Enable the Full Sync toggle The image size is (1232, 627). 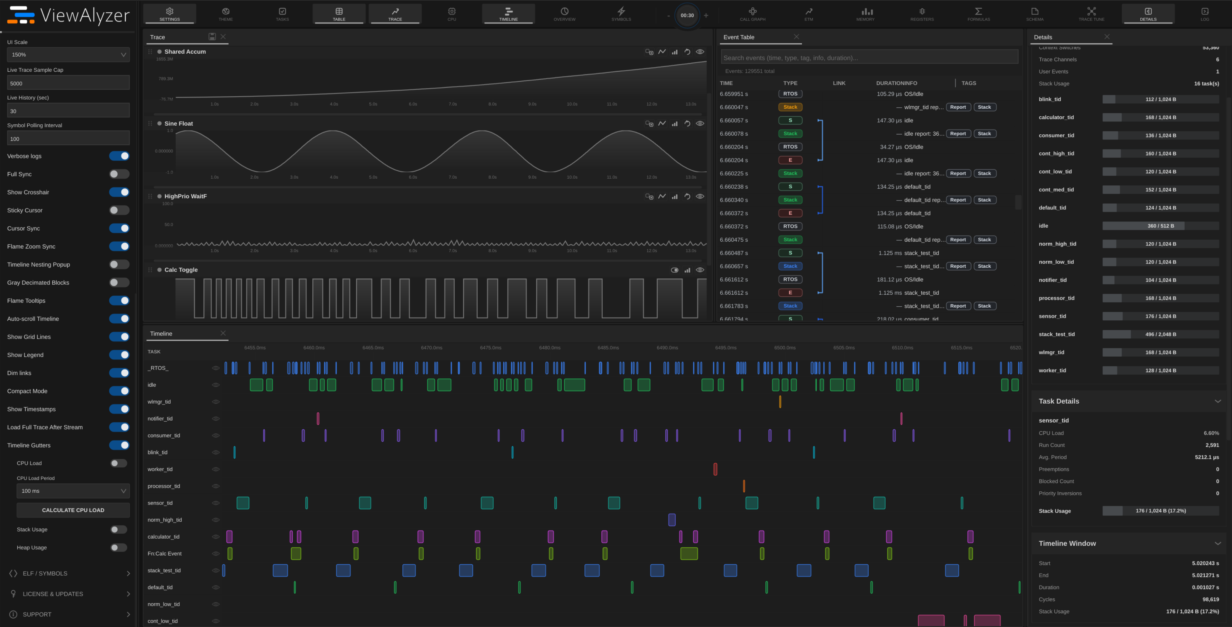[x=119, y=174]
